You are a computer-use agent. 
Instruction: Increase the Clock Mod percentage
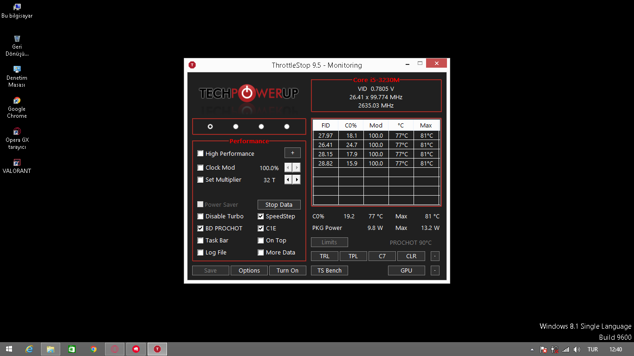(297, 167)
